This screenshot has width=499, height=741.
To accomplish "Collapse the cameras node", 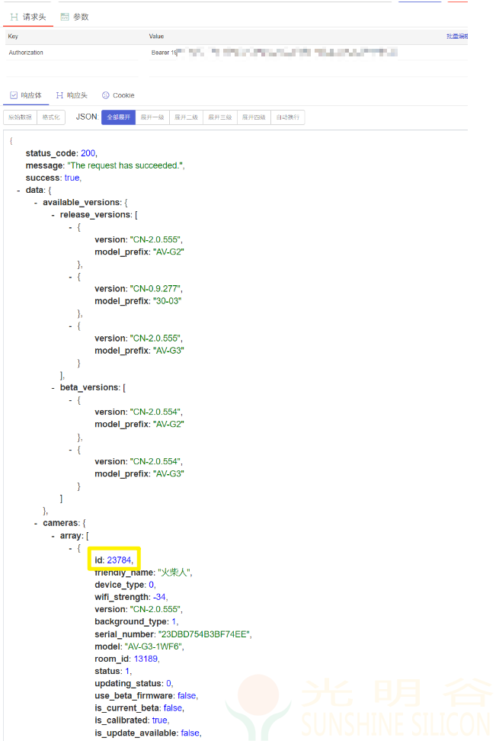I will (x=36, y=523).
